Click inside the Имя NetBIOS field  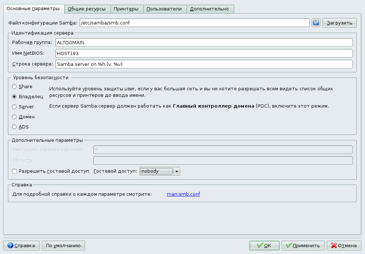[x=204, y=53]
